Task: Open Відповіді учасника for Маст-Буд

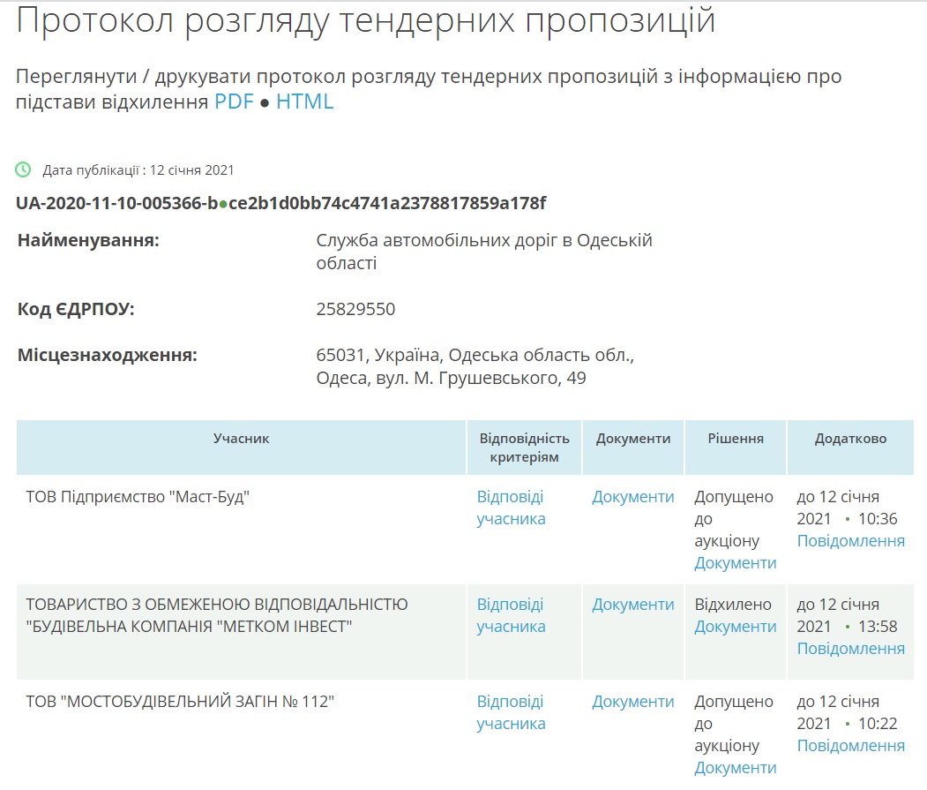Action: point(511,508)
